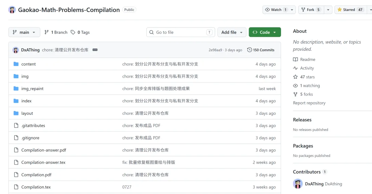372x194 pixels.
Task: Open commit hash 2e98aa9
Action: (215, 50)
